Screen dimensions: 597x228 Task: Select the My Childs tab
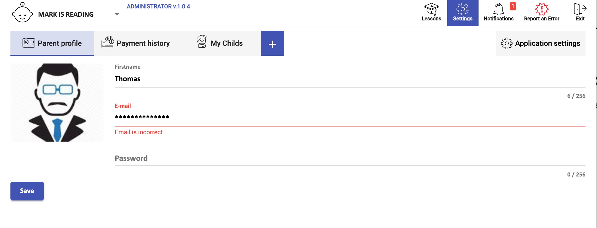(x=220, y=43)
